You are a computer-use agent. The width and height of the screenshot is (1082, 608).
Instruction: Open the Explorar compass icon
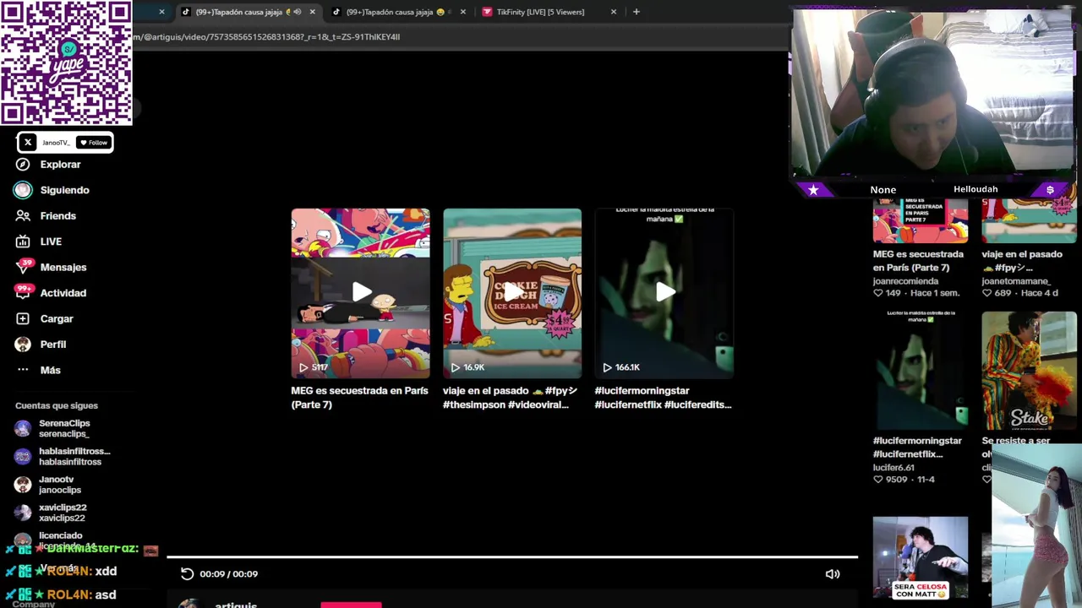(x=23, y=165)
